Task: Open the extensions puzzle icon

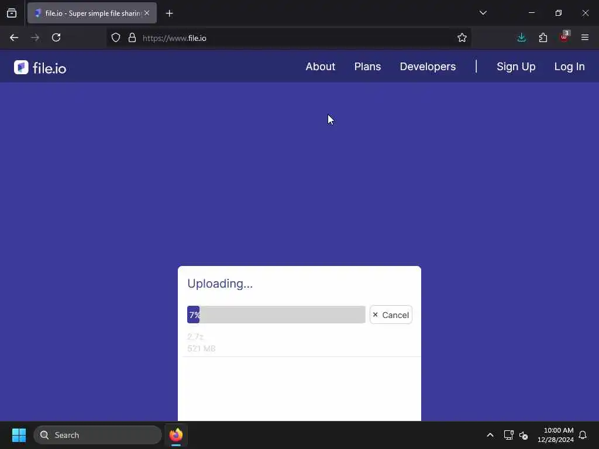Action: (543, 38)
